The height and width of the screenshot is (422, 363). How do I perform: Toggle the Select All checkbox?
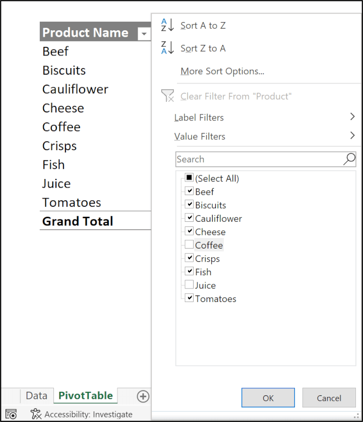point(190,177)
